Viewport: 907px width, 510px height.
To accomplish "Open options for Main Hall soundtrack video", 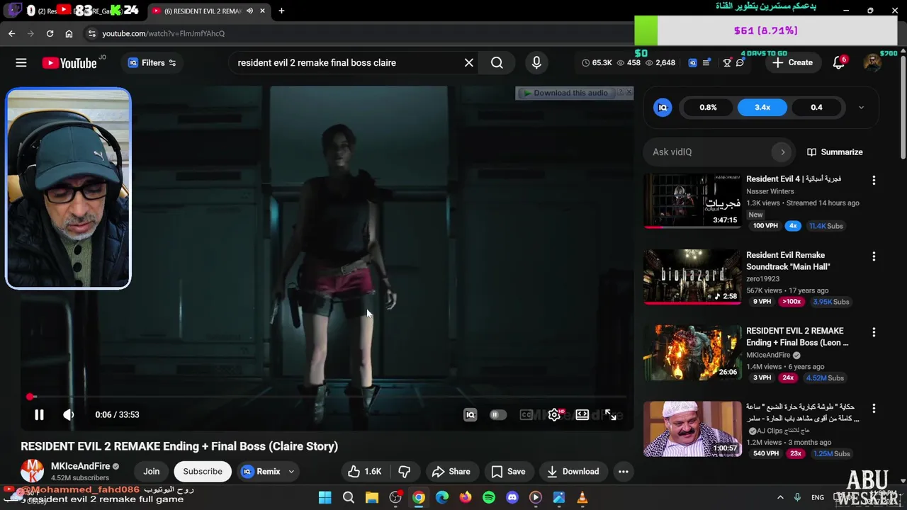I will (874, 256).
